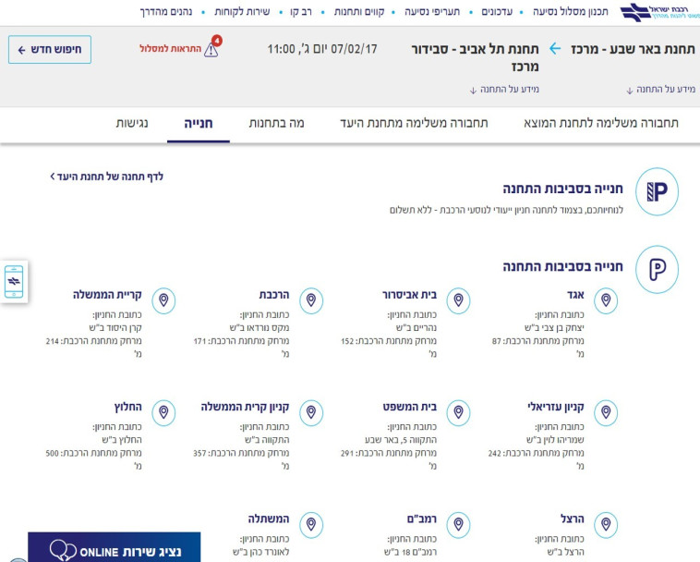Click the המשתלה parking lot name
This screenshot has width=700, height=562.
click(x=269, y=519)
